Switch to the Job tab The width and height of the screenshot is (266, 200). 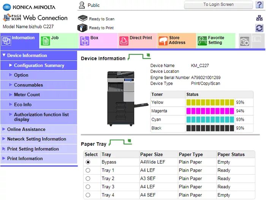pyautogui.click(x=59, y=41)
